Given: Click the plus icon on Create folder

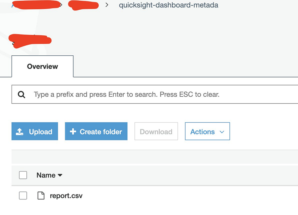Looking at the screenshot, I should (x=73, y=132).
